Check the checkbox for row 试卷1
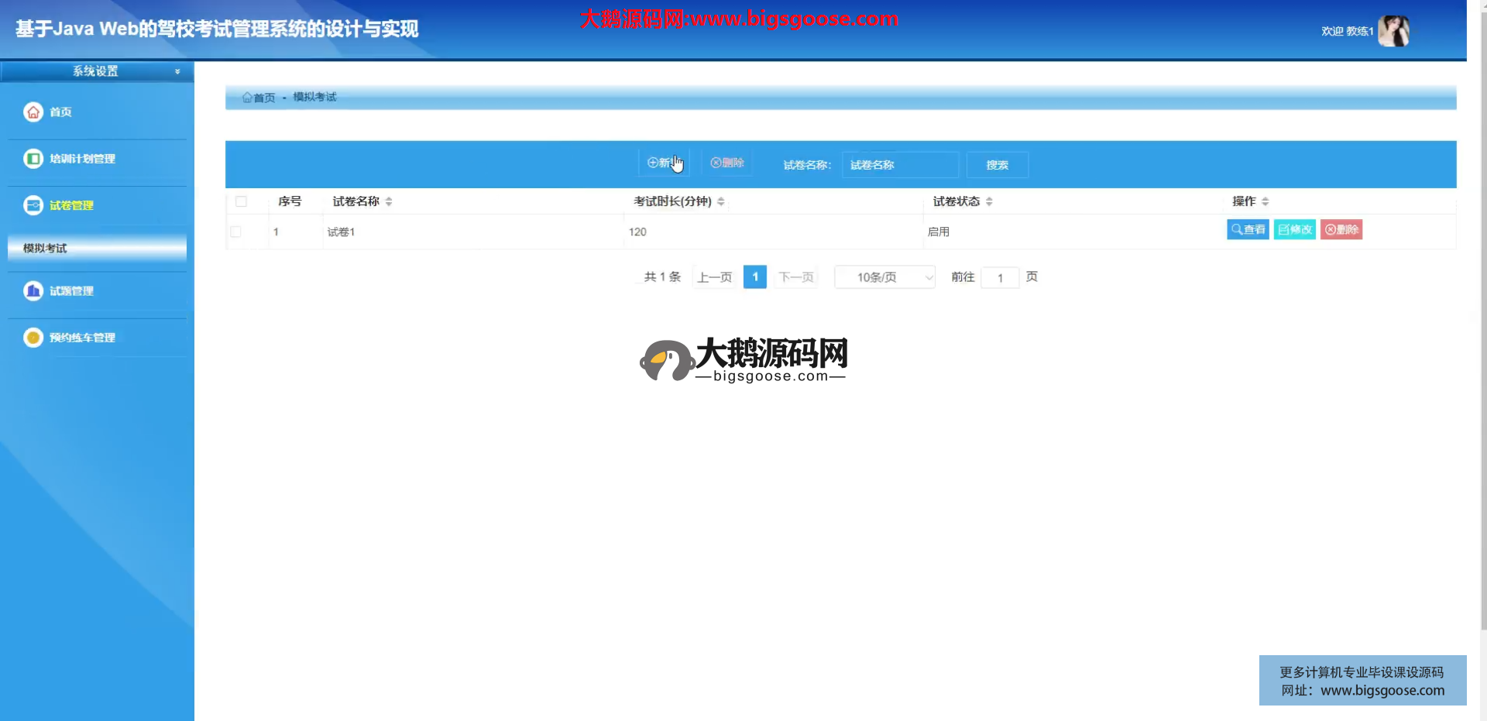The height and width of the screenshot is (721, 1487). coord(236,232)
